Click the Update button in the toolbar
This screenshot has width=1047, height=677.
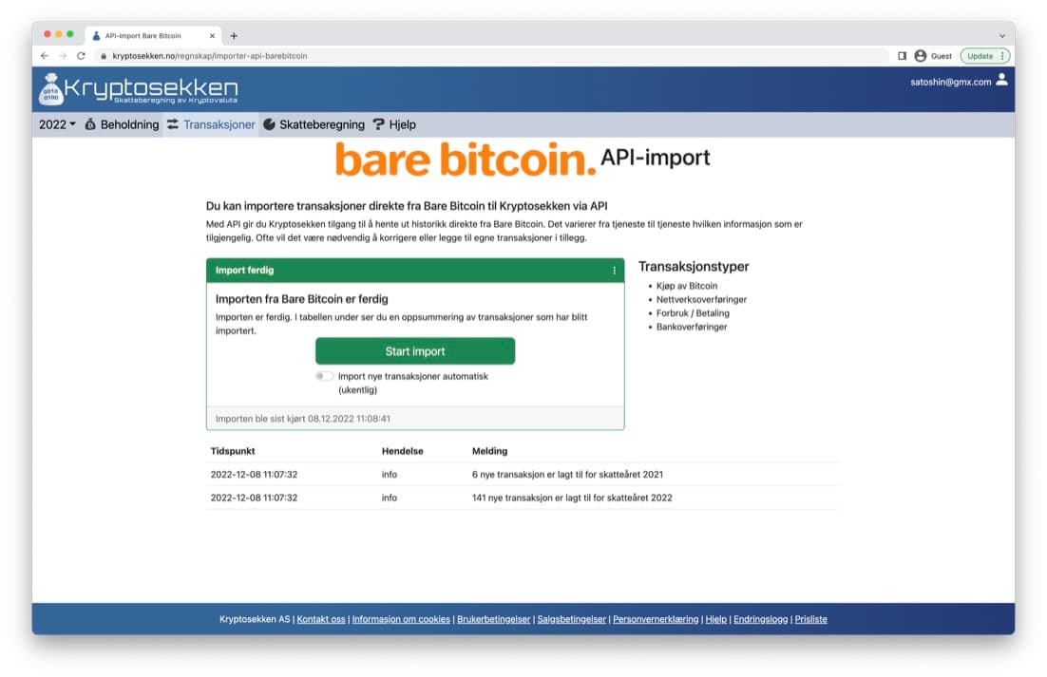point(980,55)
